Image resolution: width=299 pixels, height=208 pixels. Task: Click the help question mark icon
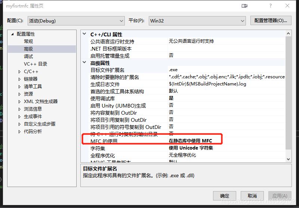[x=270, y=6]
